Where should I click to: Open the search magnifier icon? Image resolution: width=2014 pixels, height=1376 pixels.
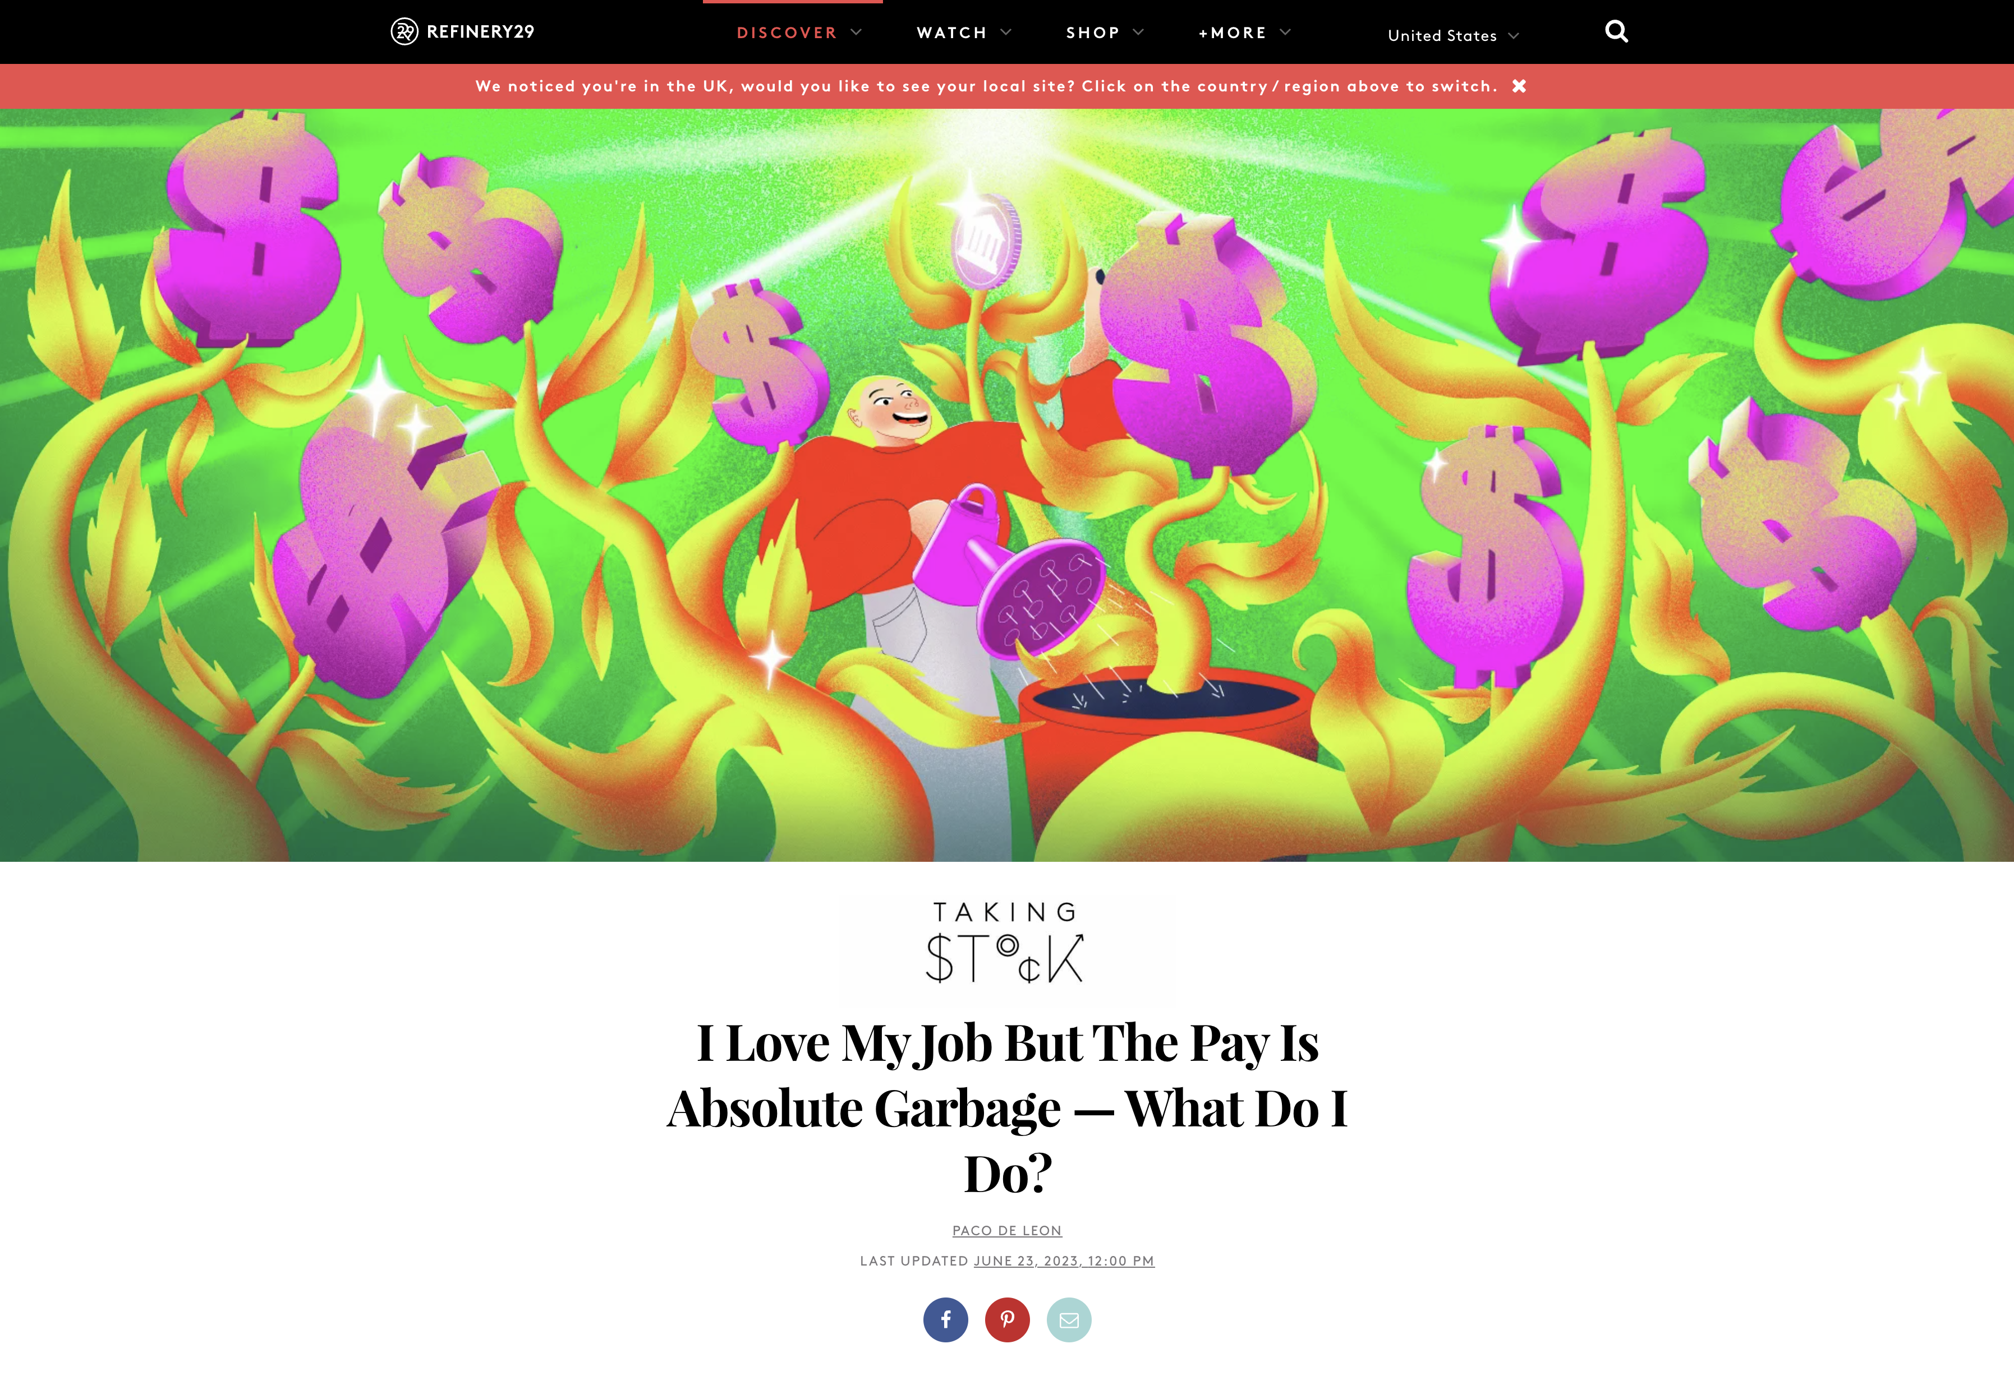click(x=1616, y=32)
